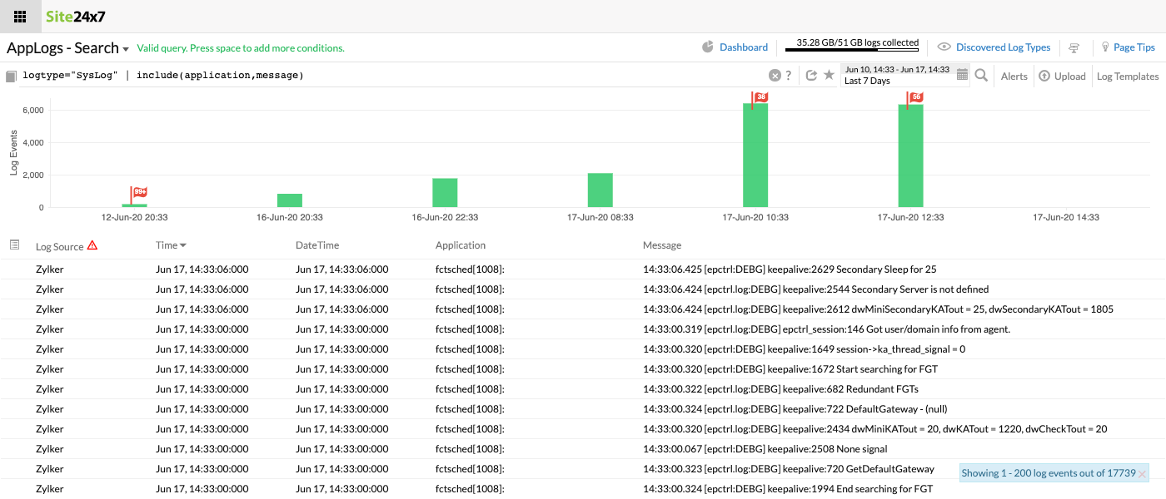The image size is (1166, 499).
Task: Clear the query with the X icon
Action: click(x=775, y=76)
